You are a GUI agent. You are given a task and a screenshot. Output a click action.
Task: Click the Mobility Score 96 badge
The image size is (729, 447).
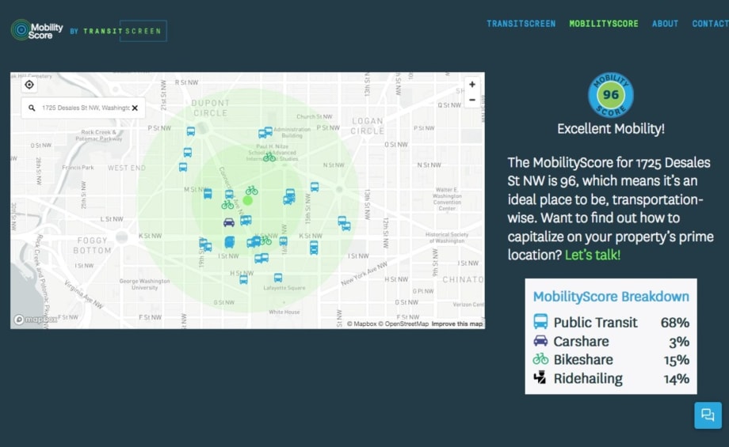[610, 95]
